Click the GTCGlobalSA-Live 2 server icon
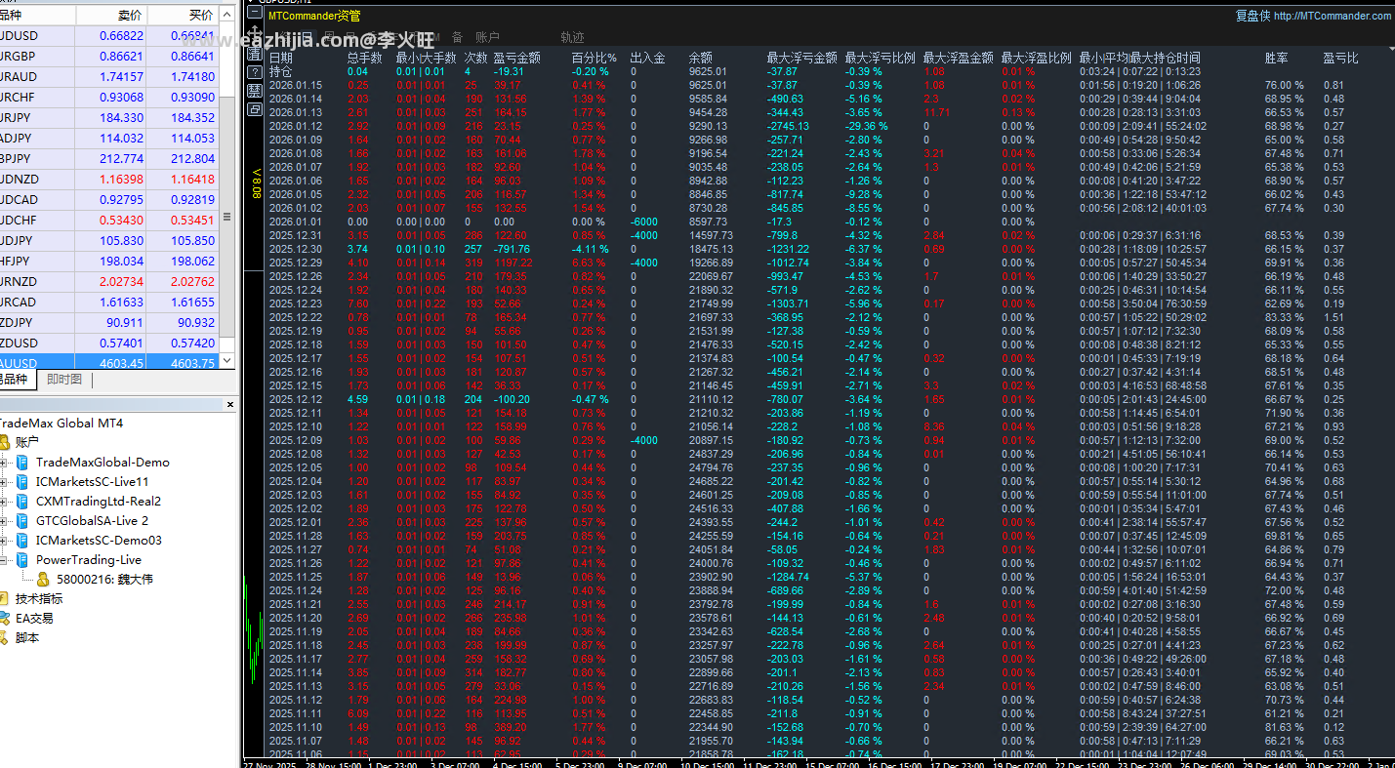This screenshot has height=768, width=1395. [22, 521]
